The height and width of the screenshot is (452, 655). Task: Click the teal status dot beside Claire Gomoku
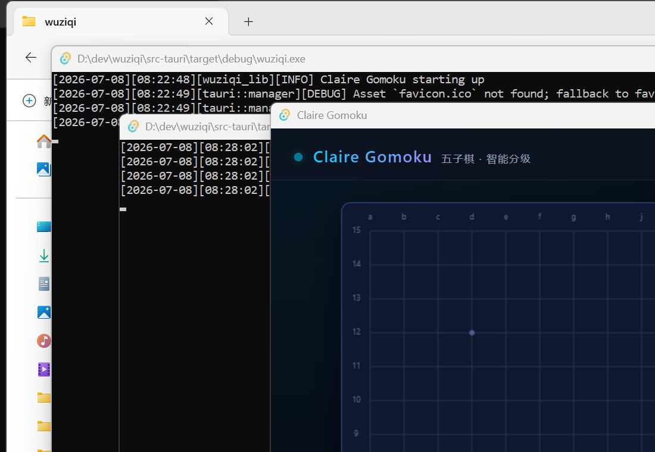point(298,157)
